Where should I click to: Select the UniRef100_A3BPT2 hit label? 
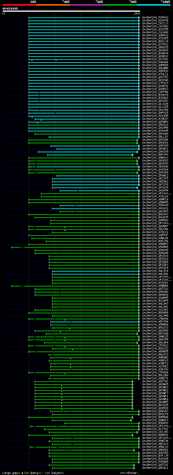coord(155,363)
